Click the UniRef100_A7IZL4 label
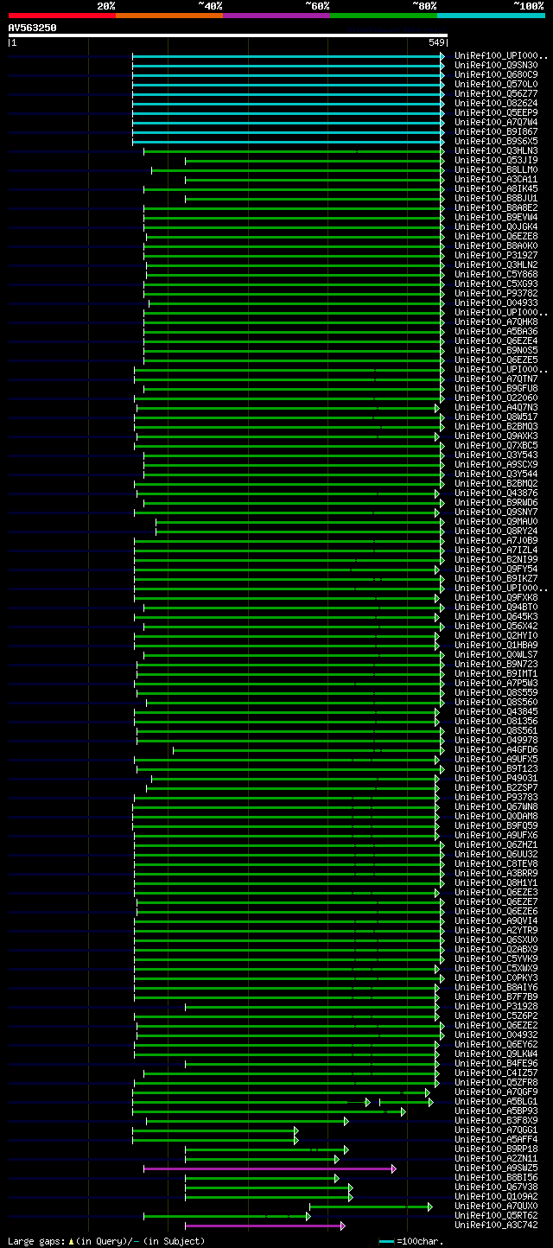This screenshot has width=553, height=1248. click(x=496, y=550)
